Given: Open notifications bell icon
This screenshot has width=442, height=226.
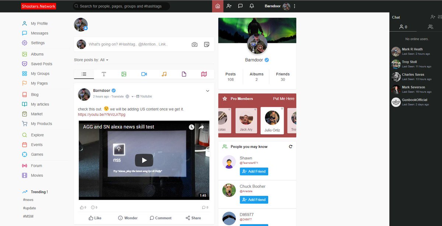Looking at the screenshot, I should tap(252, 6).
